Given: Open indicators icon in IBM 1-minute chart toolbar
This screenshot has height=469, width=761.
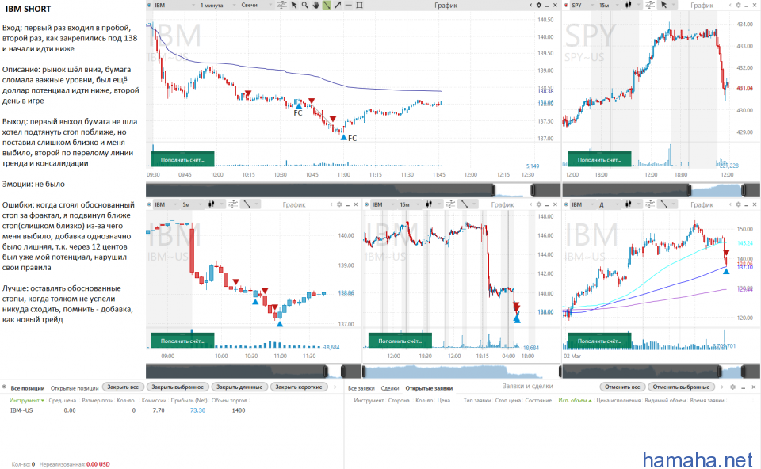Looking at the screenshot, I should pos(282,5).
